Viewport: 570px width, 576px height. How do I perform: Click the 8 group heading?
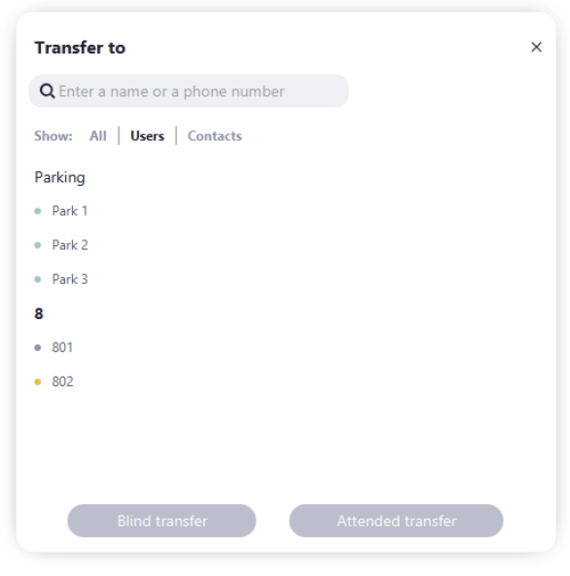39,313
